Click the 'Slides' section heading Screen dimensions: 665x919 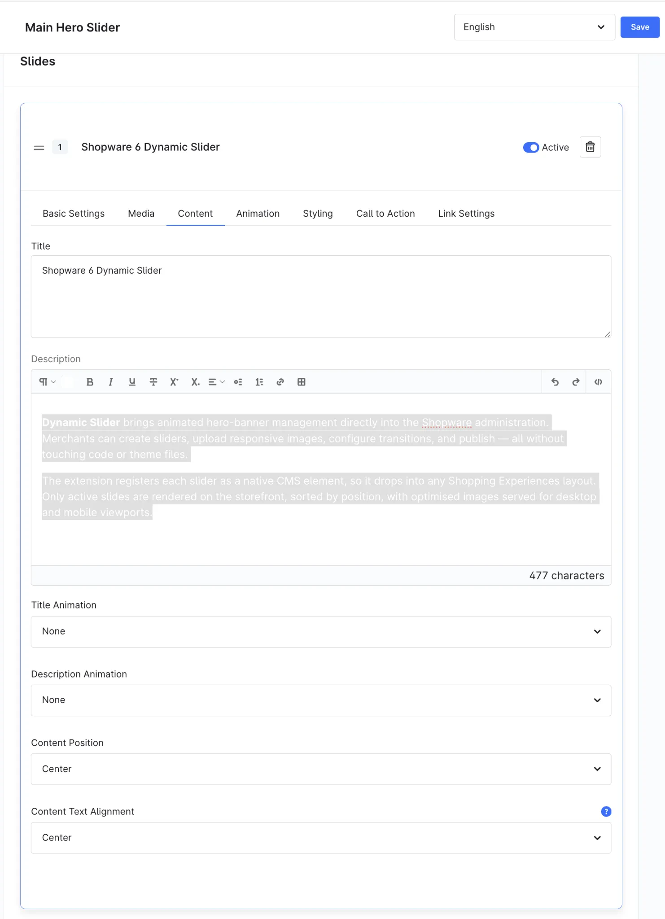tap(38, 61)
